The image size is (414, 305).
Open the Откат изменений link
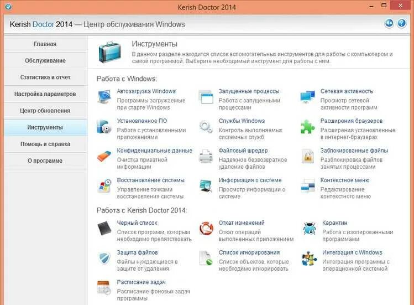coord(242,223)
